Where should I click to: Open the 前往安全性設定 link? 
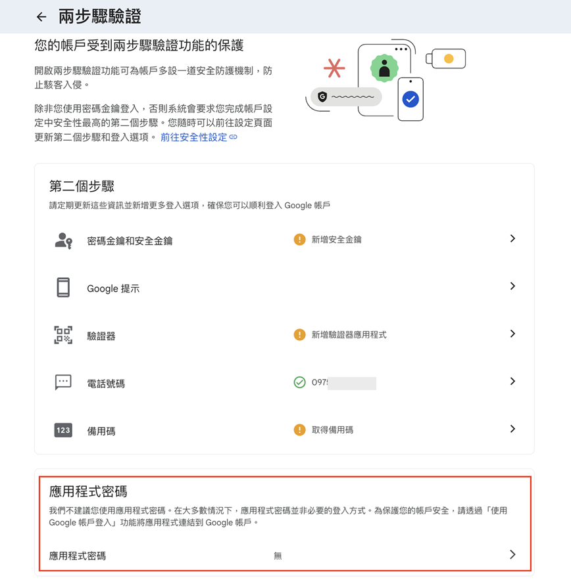tap(199, 137)
